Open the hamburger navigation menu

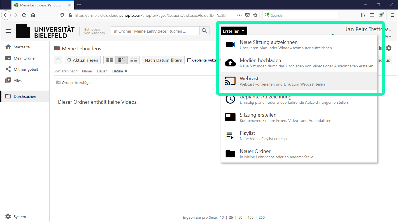click(x=8, y=31)
